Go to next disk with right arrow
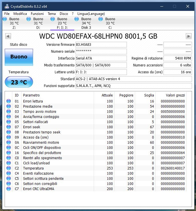Image resolution: width=196 pixels, height=211 pixels. tap(189, 36)
